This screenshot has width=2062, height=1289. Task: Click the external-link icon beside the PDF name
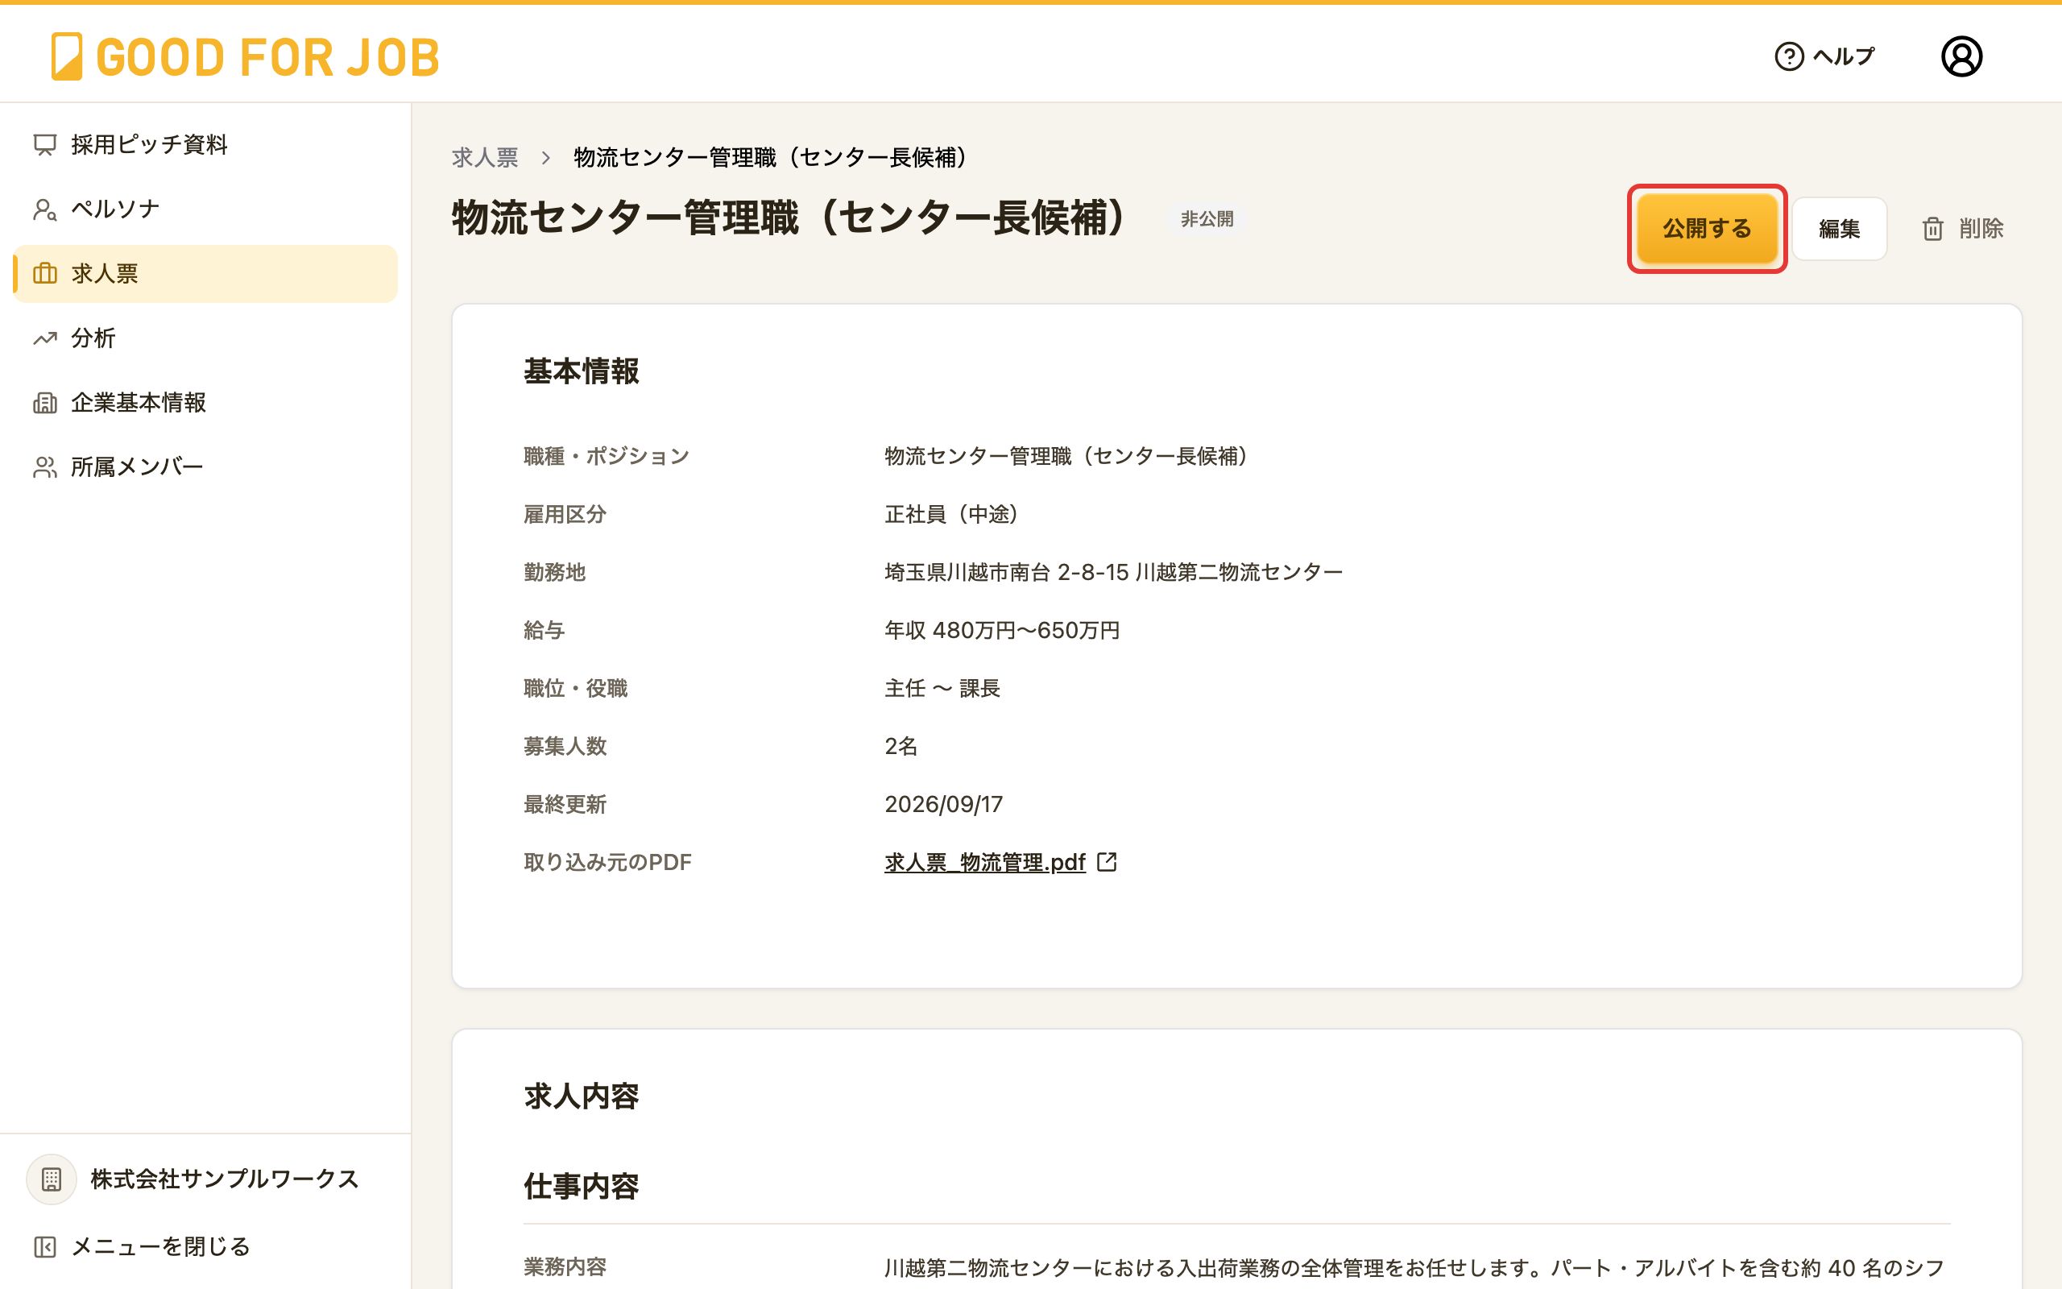(x=1107, y=862)
